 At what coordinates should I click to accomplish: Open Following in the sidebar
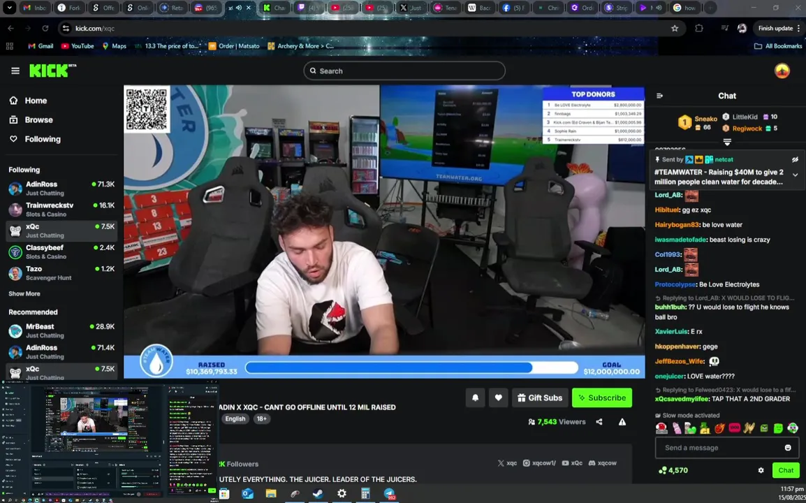[35, 139]
